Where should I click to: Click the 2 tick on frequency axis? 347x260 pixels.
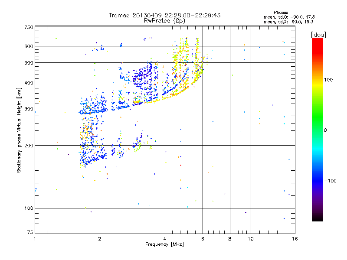coord(100,239)
